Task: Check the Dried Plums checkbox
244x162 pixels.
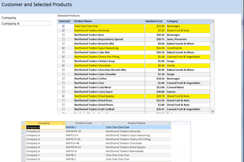Action: pos(63,105)
